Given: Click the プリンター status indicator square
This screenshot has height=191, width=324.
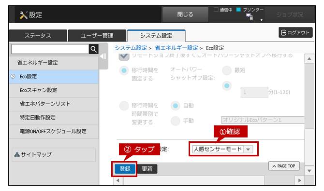Looking at the screenshot, I should [238, 10].
